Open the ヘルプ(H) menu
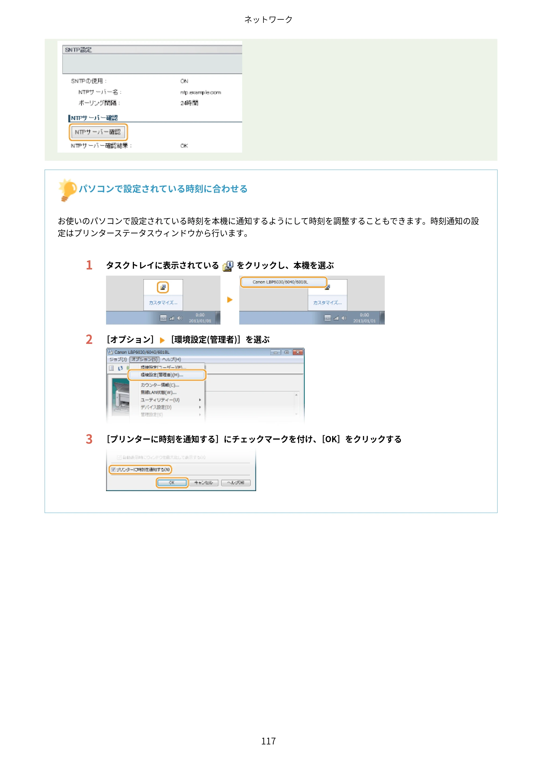 pyautogui.click(x=171, y=359)
